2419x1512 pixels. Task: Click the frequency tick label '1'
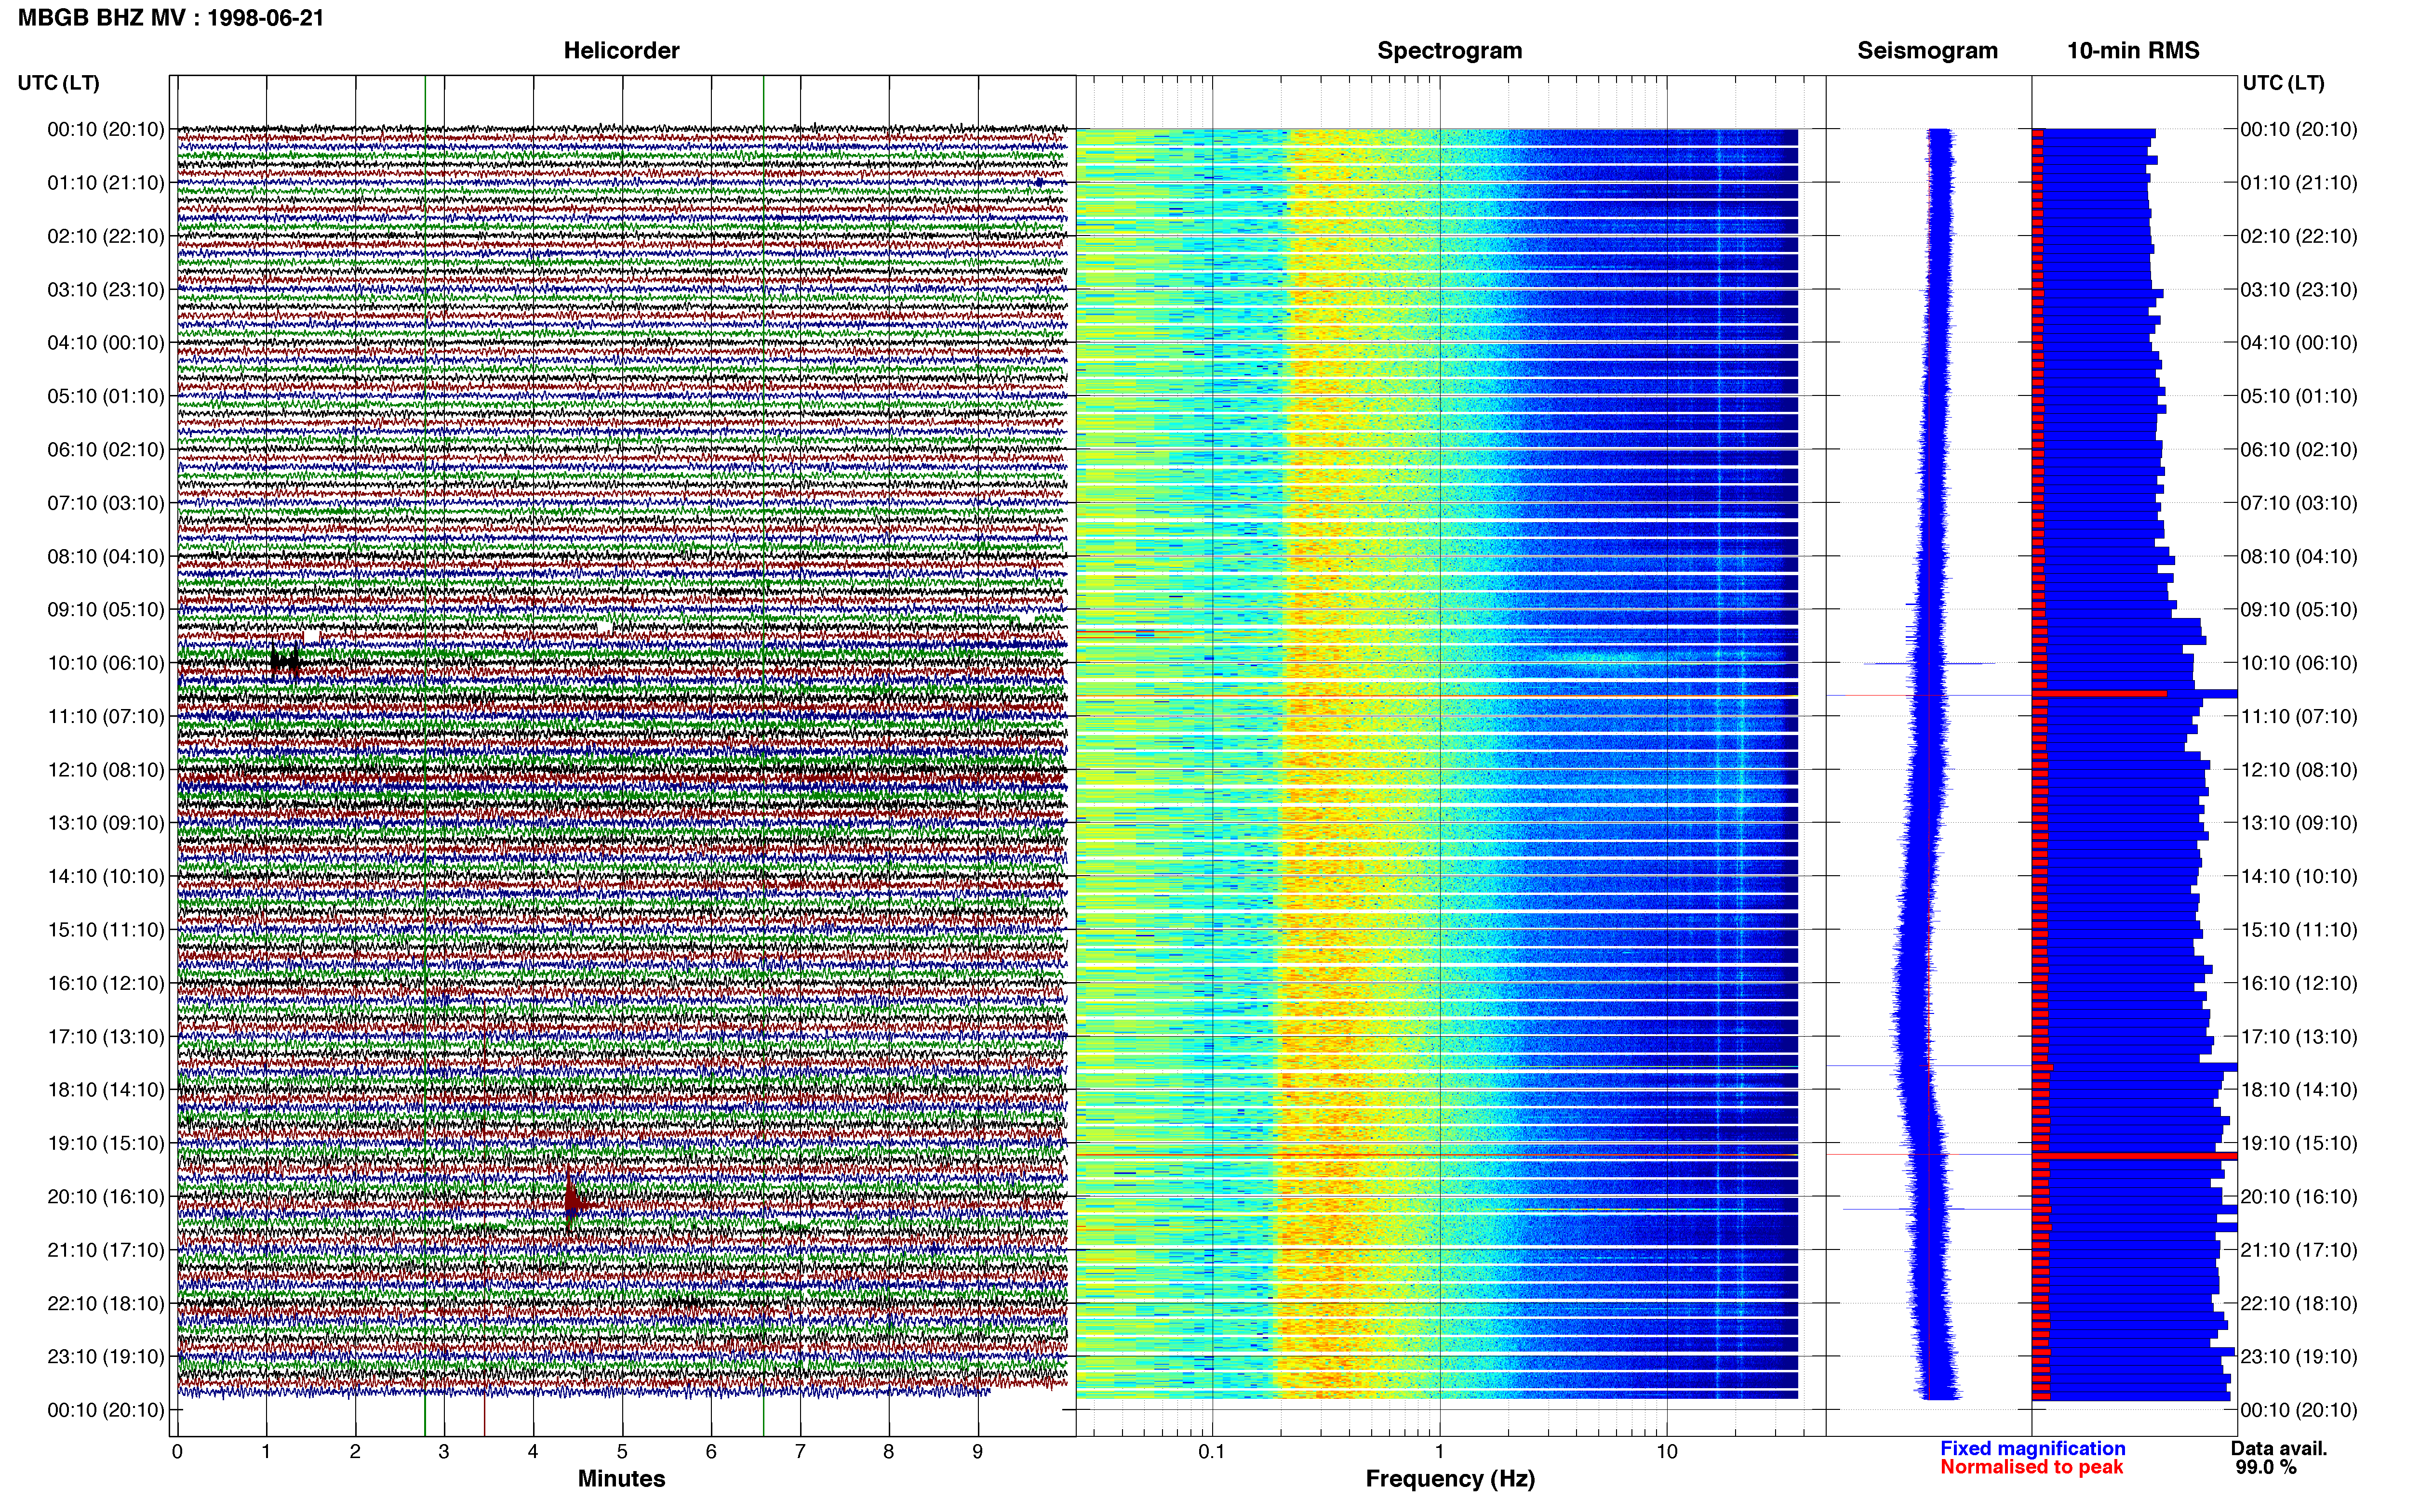[x=1440, y=1452]
